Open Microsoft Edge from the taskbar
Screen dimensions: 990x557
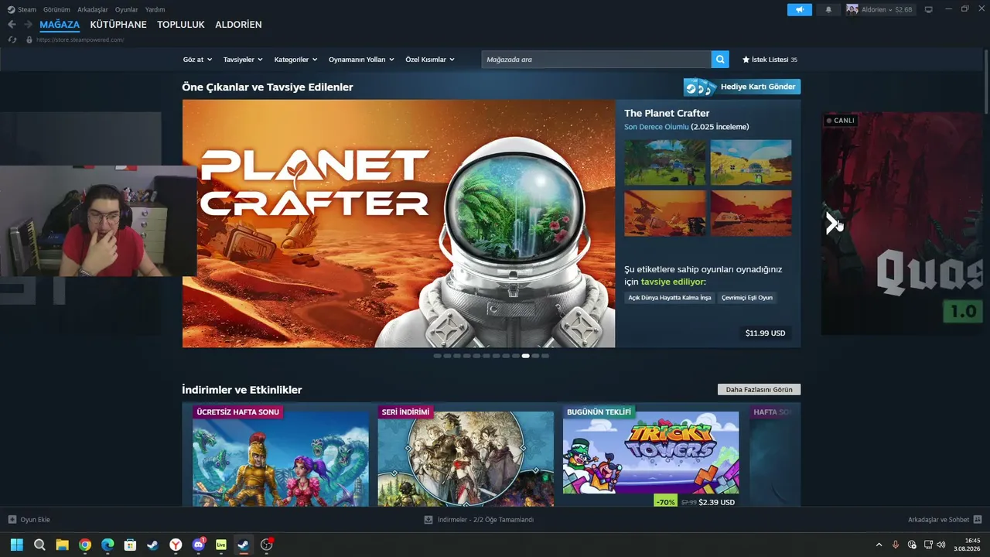tap(108, 545)
